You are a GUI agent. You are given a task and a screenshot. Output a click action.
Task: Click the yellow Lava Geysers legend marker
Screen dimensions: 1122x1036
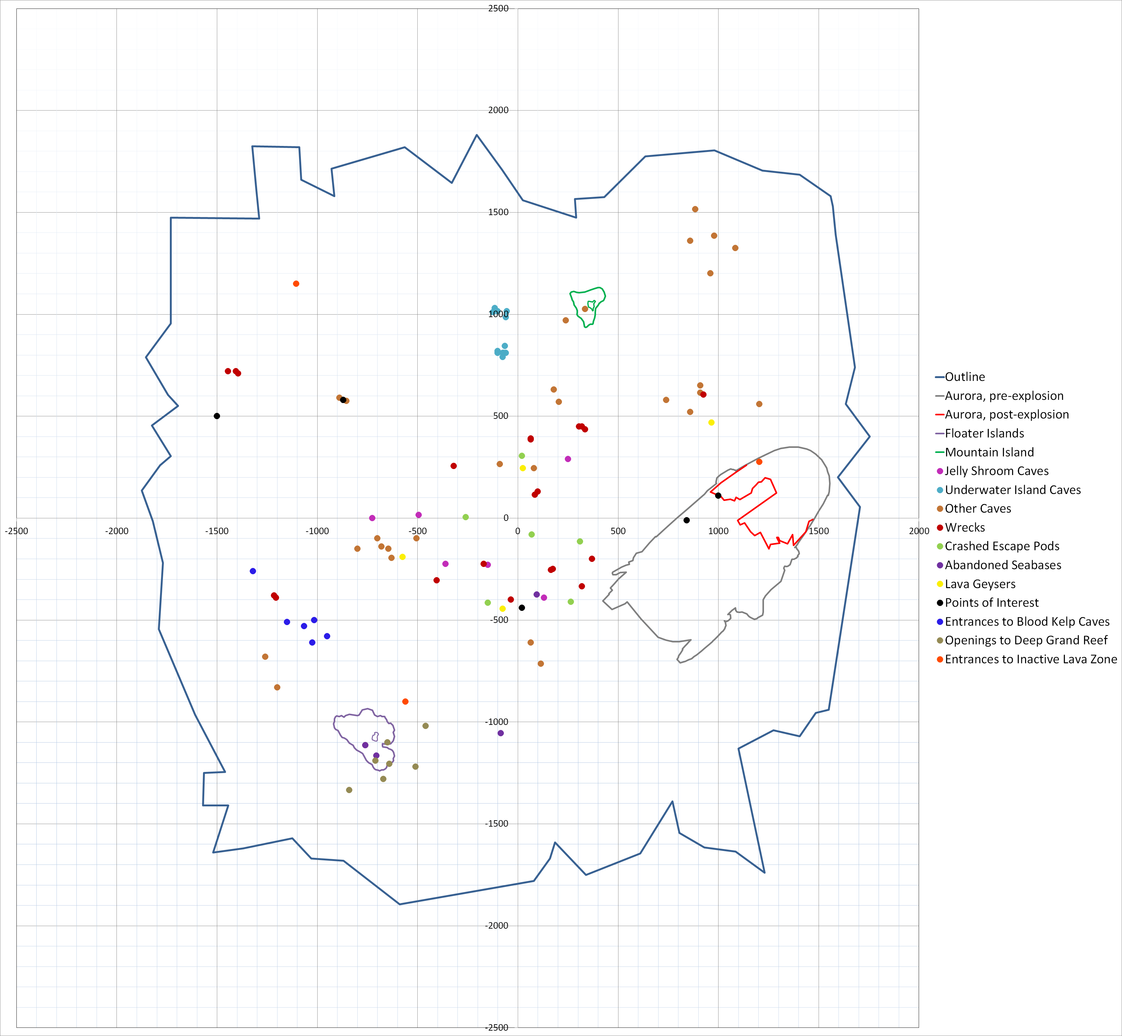click(940, 584)
